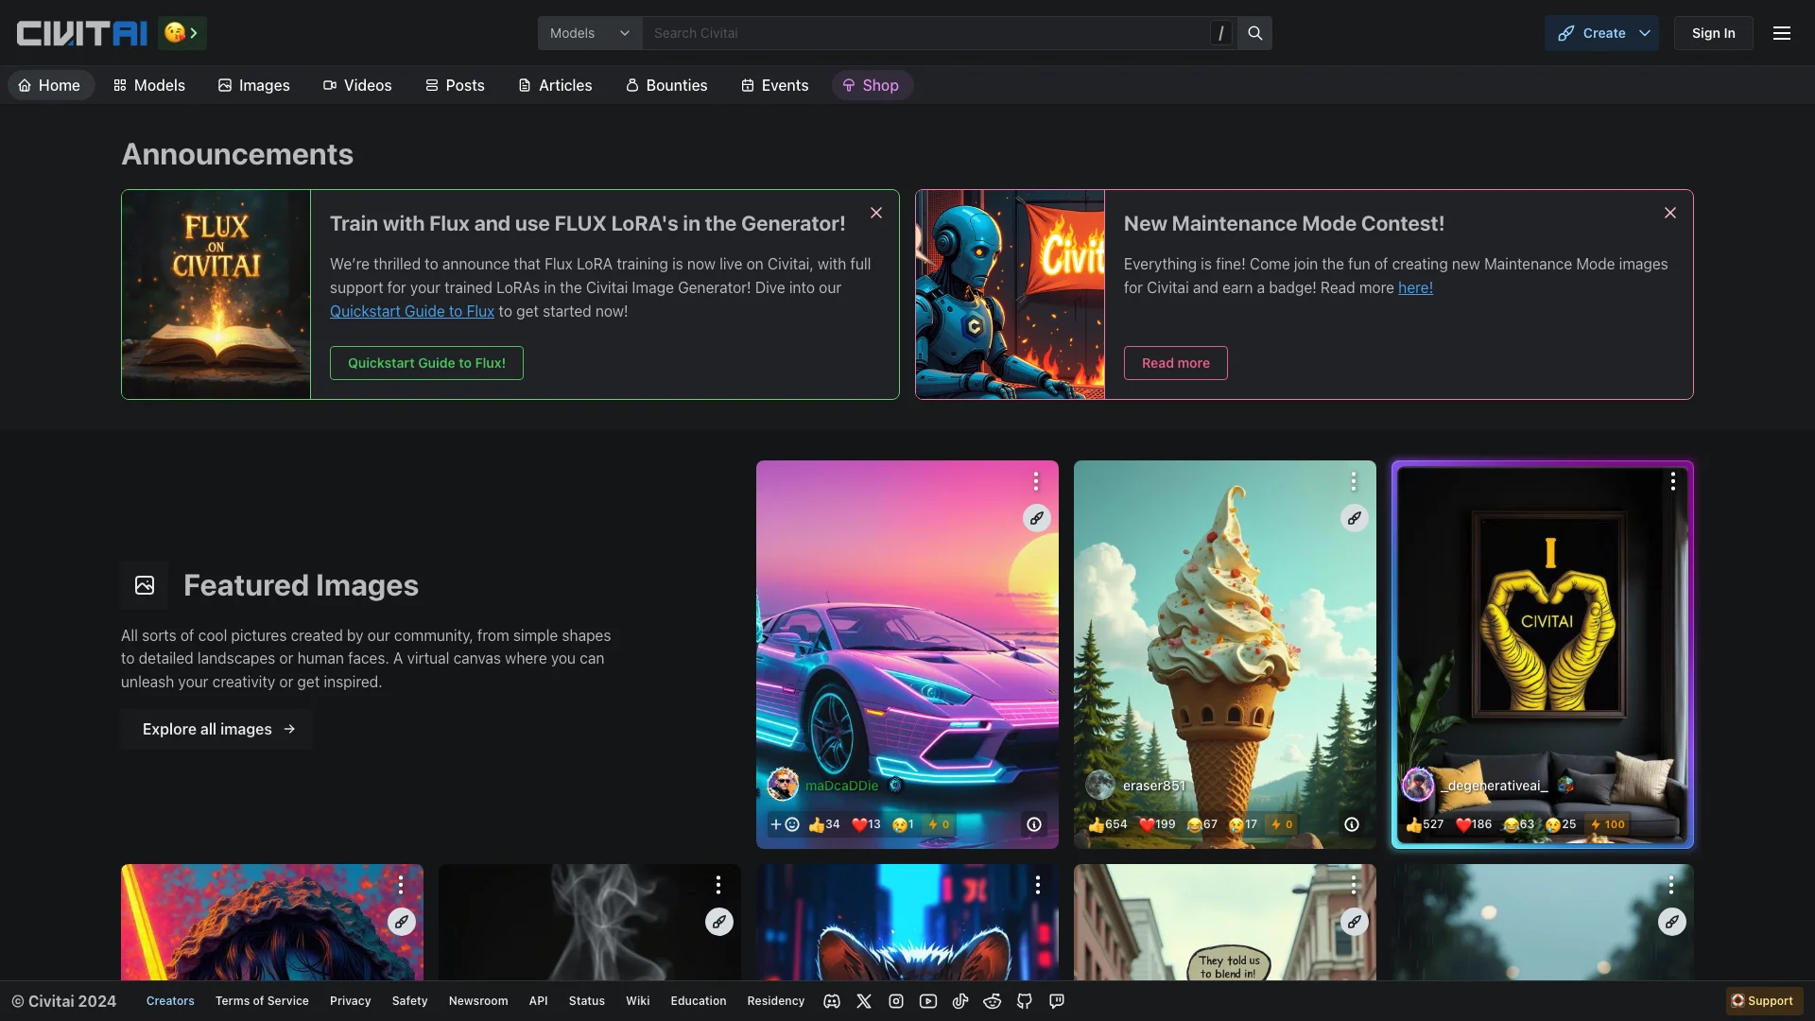
Task: Click the neon car featured image thumbnail
Action: (907, 653)
